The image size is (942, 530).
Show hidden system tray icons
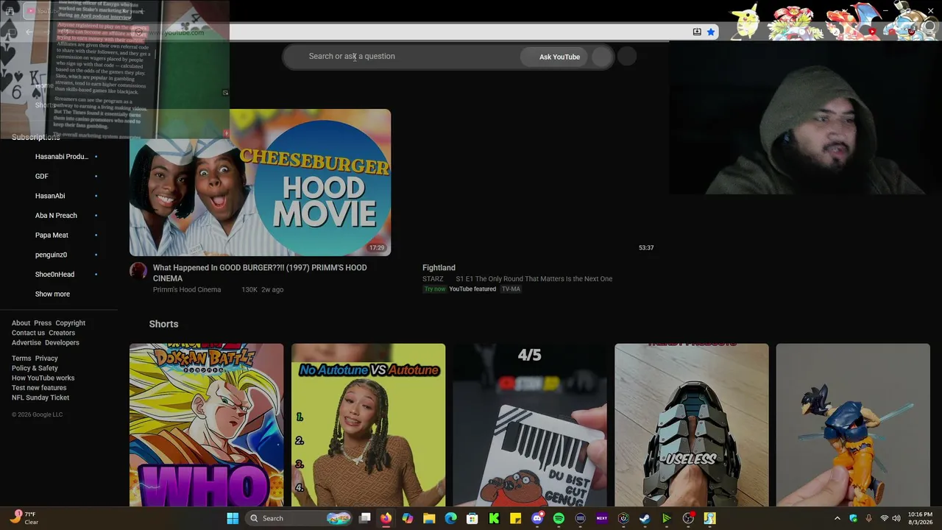(837, 518)
